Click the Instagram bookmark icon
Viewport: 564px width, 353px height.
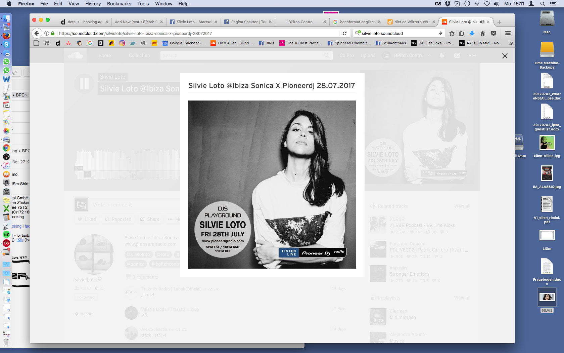coord(122,43)
